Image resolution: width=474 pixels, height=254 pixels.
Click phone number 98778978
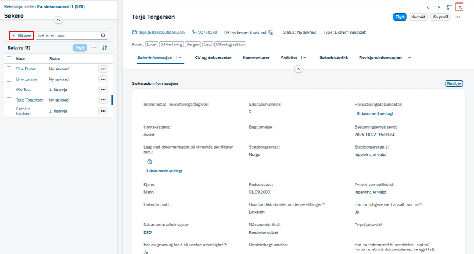208,32
